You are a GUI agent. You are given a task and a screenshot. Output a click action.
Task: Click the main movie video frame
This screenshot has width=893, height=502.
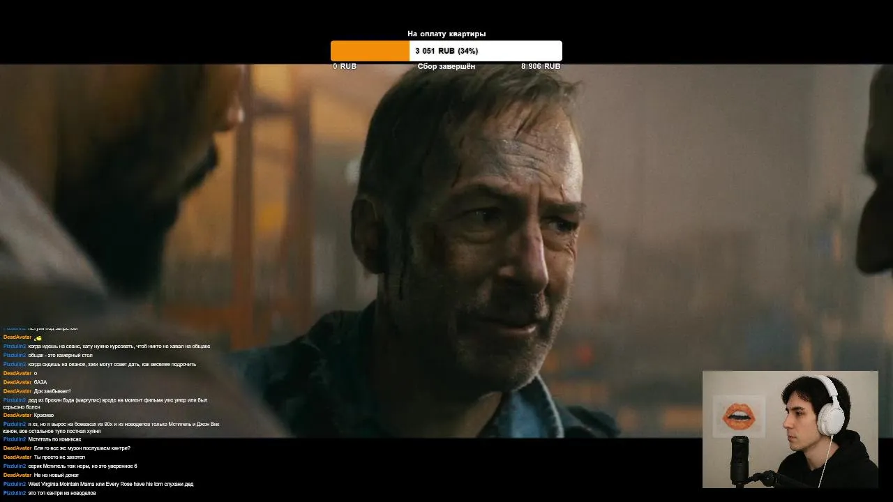coord(446,251)
